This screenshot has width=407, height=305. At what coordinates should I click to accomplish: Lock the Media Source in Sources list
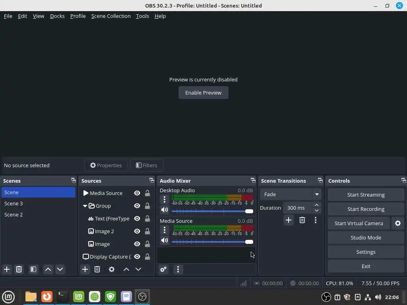click(x=147, y=193)
